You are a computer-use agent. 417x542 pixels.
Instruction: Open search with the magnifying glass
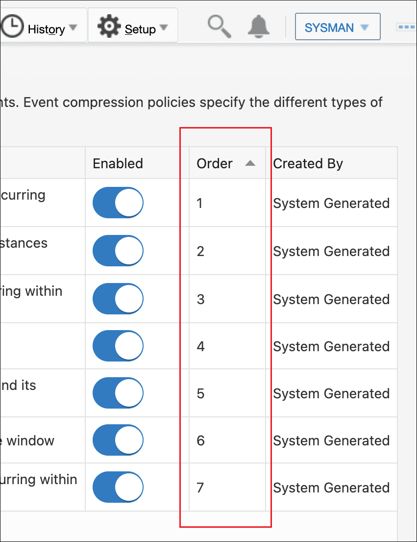[219, 26]
